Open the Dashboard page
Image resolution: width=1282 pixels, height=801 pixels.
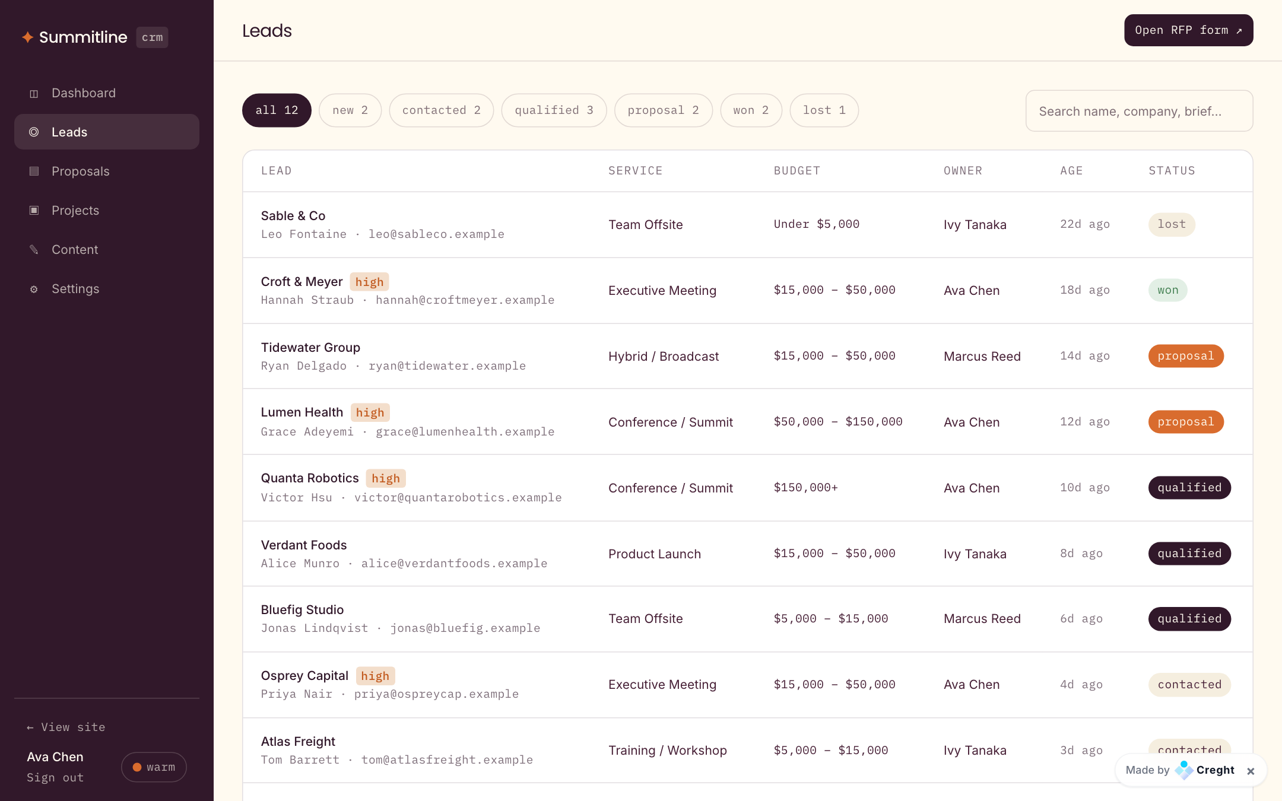(x=107, y=93)
